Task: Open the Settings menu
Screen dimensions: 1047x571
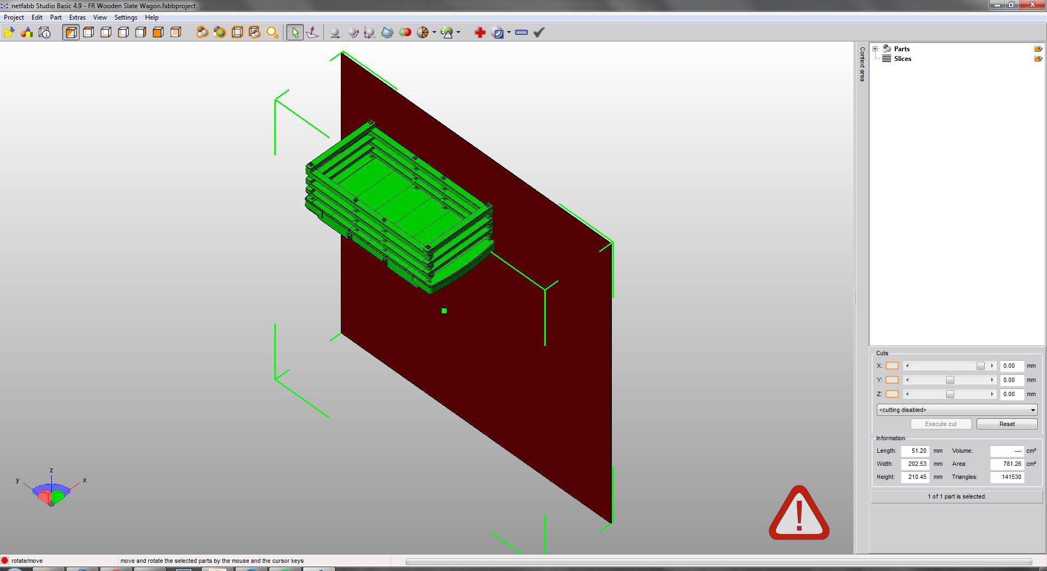Action: [x=125, y=17]
